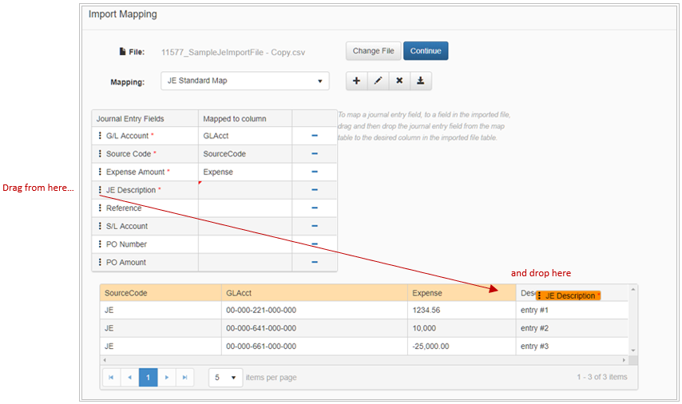Remove the G/L Account mapping with minus icon
This screenshot has height=404, width=682.
pyautogui.click(x=314, y=136)
